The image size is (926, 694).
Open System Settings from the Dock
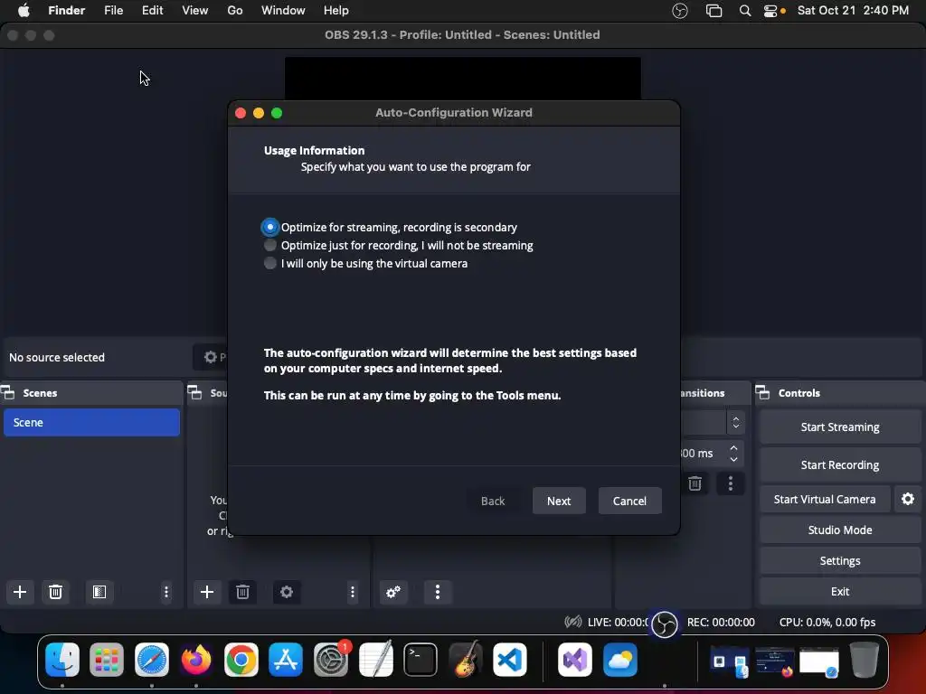click(331, 659)
